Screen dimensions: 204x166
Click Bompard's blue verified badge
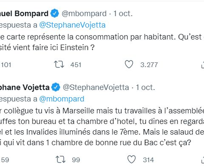pos(55,13)
